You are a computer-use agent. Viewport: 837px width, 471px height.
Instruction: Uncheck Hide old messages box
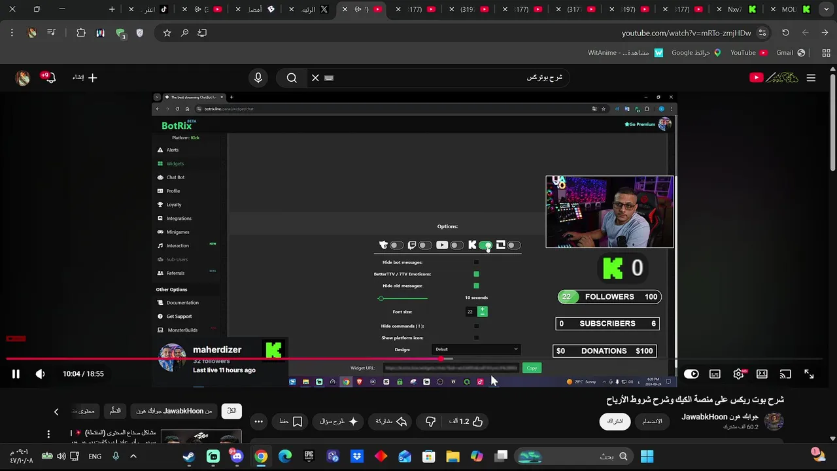coord(476,286)
